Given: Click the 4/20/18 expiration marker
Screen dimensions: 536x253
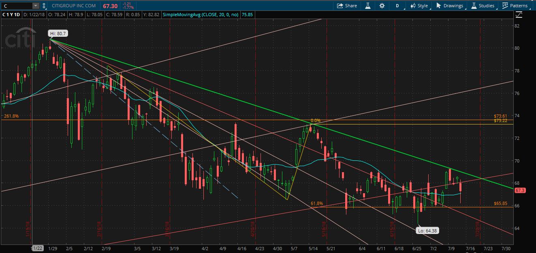Looking at the screenshot, I should 252,229.
